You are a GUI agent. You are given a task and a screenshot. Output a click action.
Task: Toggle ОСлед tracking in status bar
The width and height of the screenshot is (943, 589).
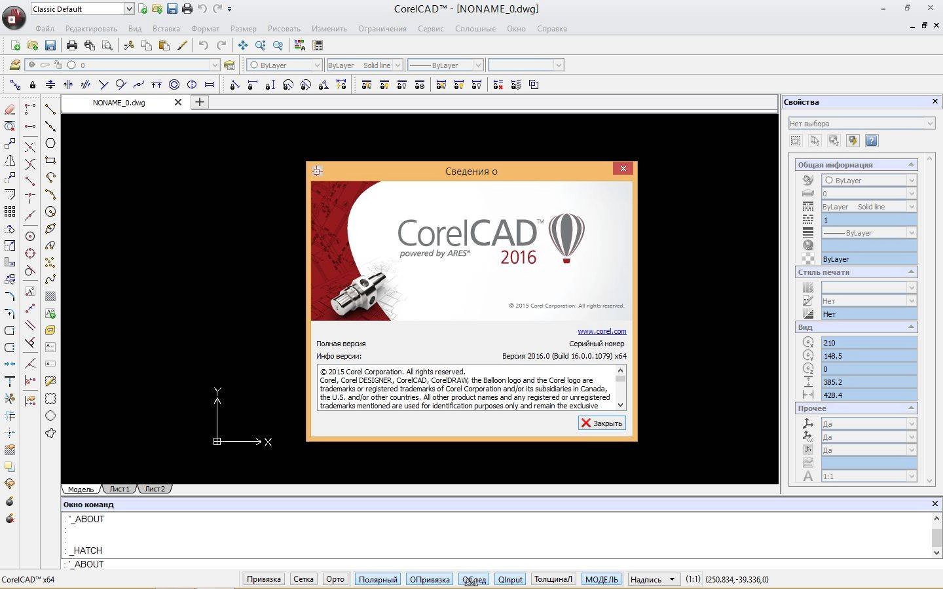tap(474, 579)
